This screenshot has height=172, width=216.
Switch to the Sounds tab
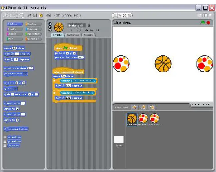(88, 35)
